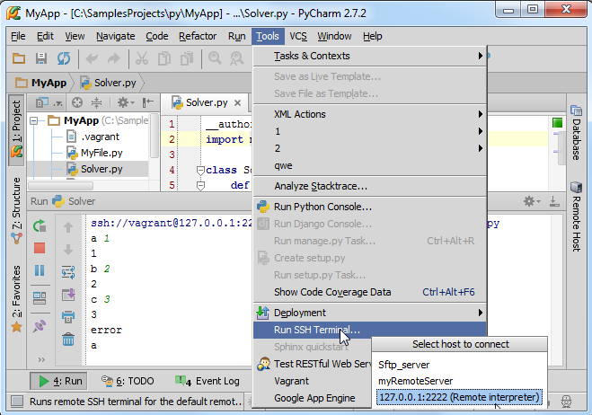Close the Solver.py editor tab

(237, 102)
